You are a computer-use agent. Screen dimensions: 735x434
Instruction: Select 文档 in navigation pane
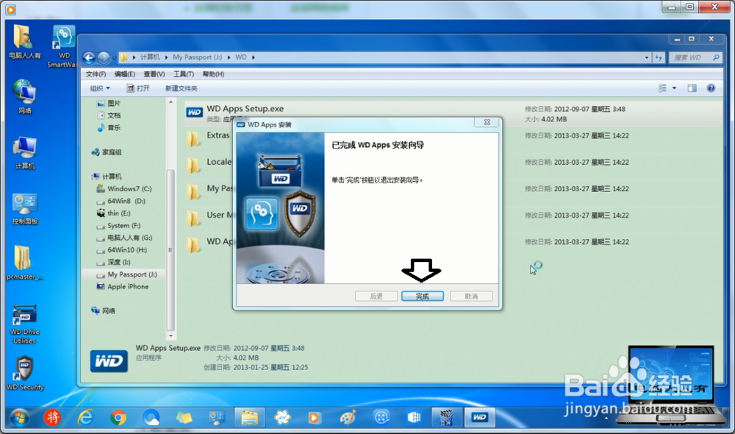108,115
